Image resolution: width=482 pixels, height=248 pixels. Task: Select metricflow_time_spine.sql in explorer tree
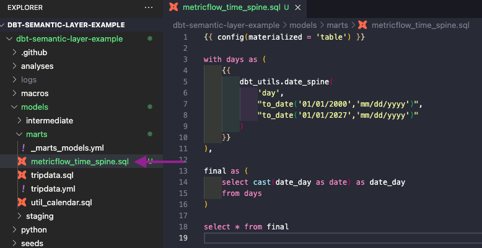coord(80,162)
